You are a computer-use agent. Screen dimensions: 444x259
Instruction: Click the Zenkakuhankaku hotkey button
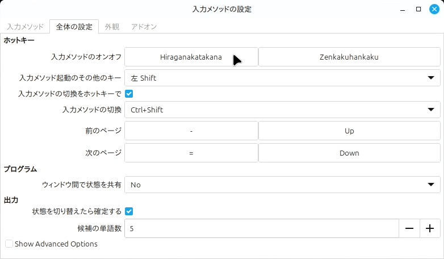pos(349,57)
